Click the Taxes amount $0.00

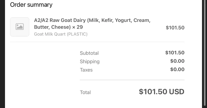177,69
